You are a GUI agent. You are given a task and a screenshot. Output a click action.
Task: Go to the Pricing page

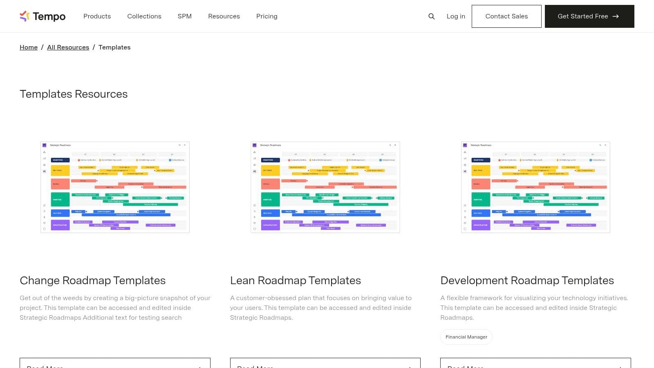point(267,16)
